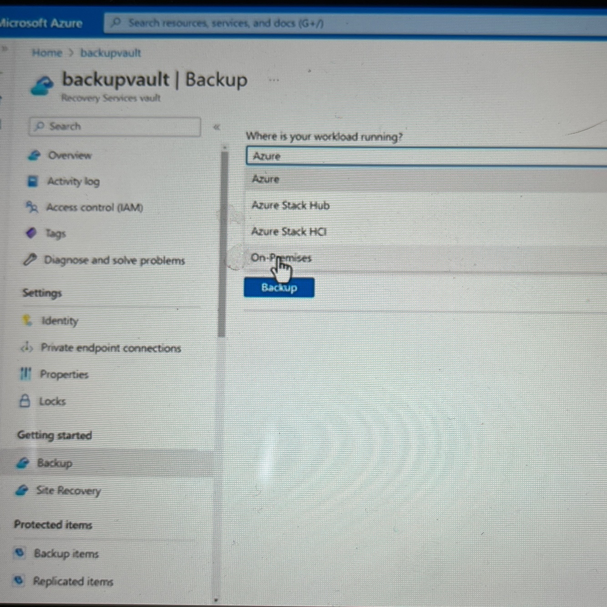Select Azure Stack HCI option
Image resolution: width=607 pixels, height=607 pixels.
pyautogui.click(x=426, y=232)
